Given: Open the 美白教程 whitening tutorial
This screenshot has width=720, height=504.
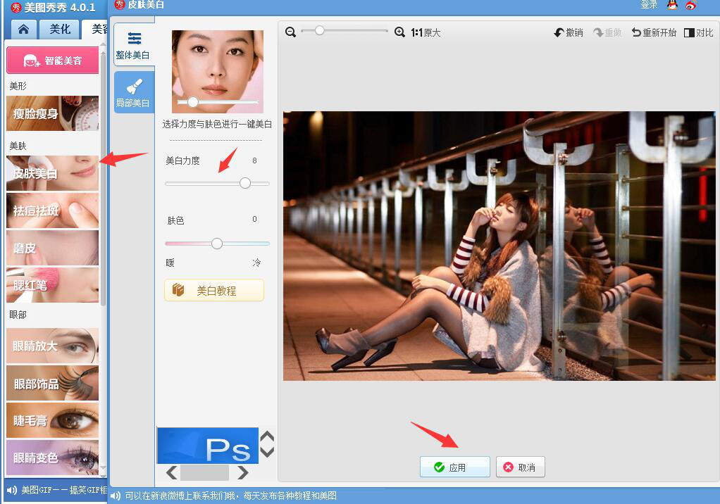Looking at the screenshot, I should [x=213, y=289].
